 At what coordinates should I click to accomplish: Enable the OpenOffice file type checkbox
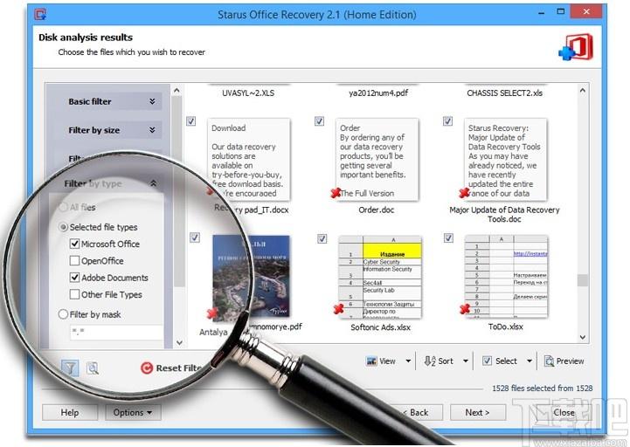pos(74,261)
